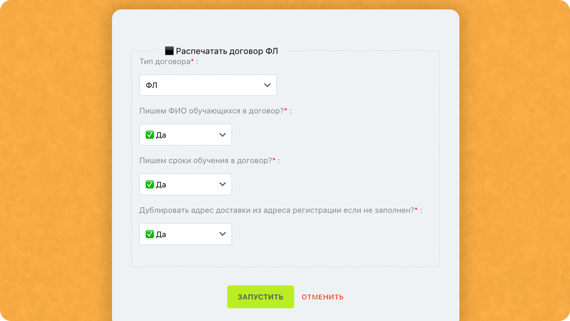Open the Пишем сроки обучения Да dropdown

coord(185,184)
